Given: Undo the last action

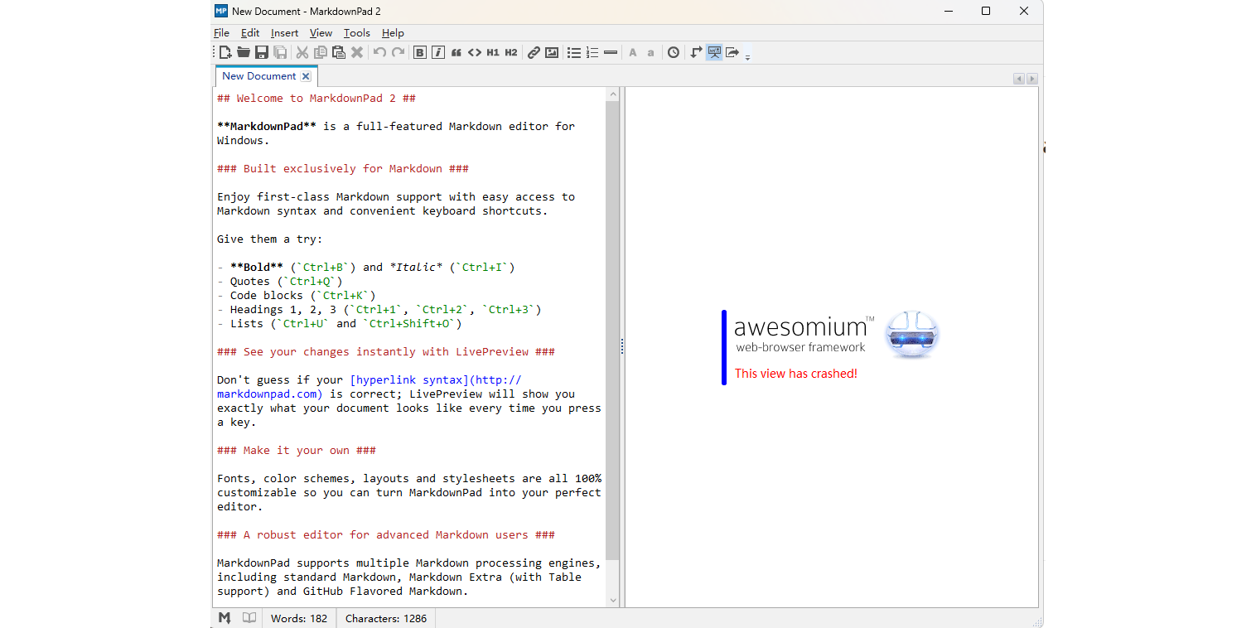Looking at the screenshot, I should click(x=379, y=51).
